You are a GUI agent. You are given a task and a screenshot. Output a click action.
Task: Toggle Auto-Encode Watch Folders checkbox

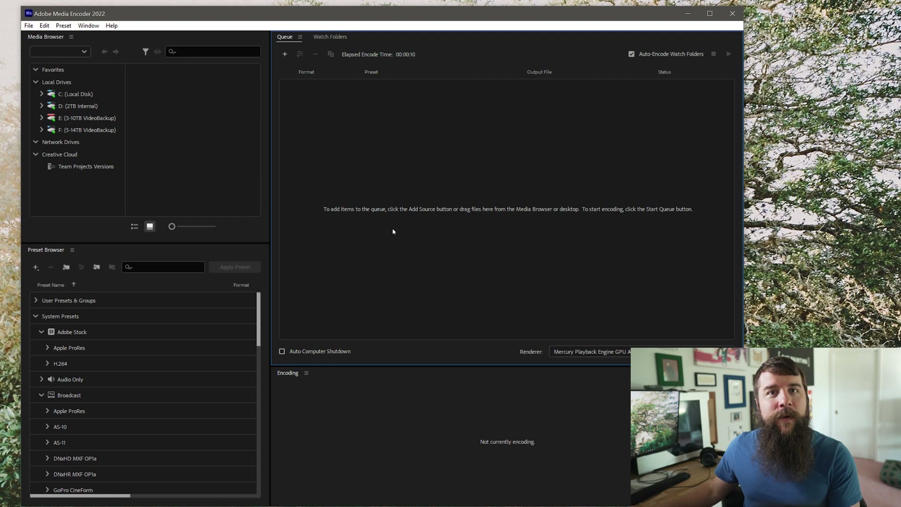(x=631, y=54)
